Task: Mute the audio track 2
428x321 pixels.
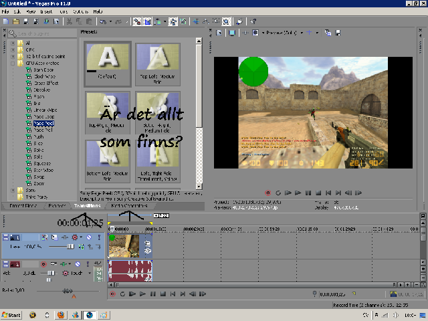Action: (x=78, y=264)
